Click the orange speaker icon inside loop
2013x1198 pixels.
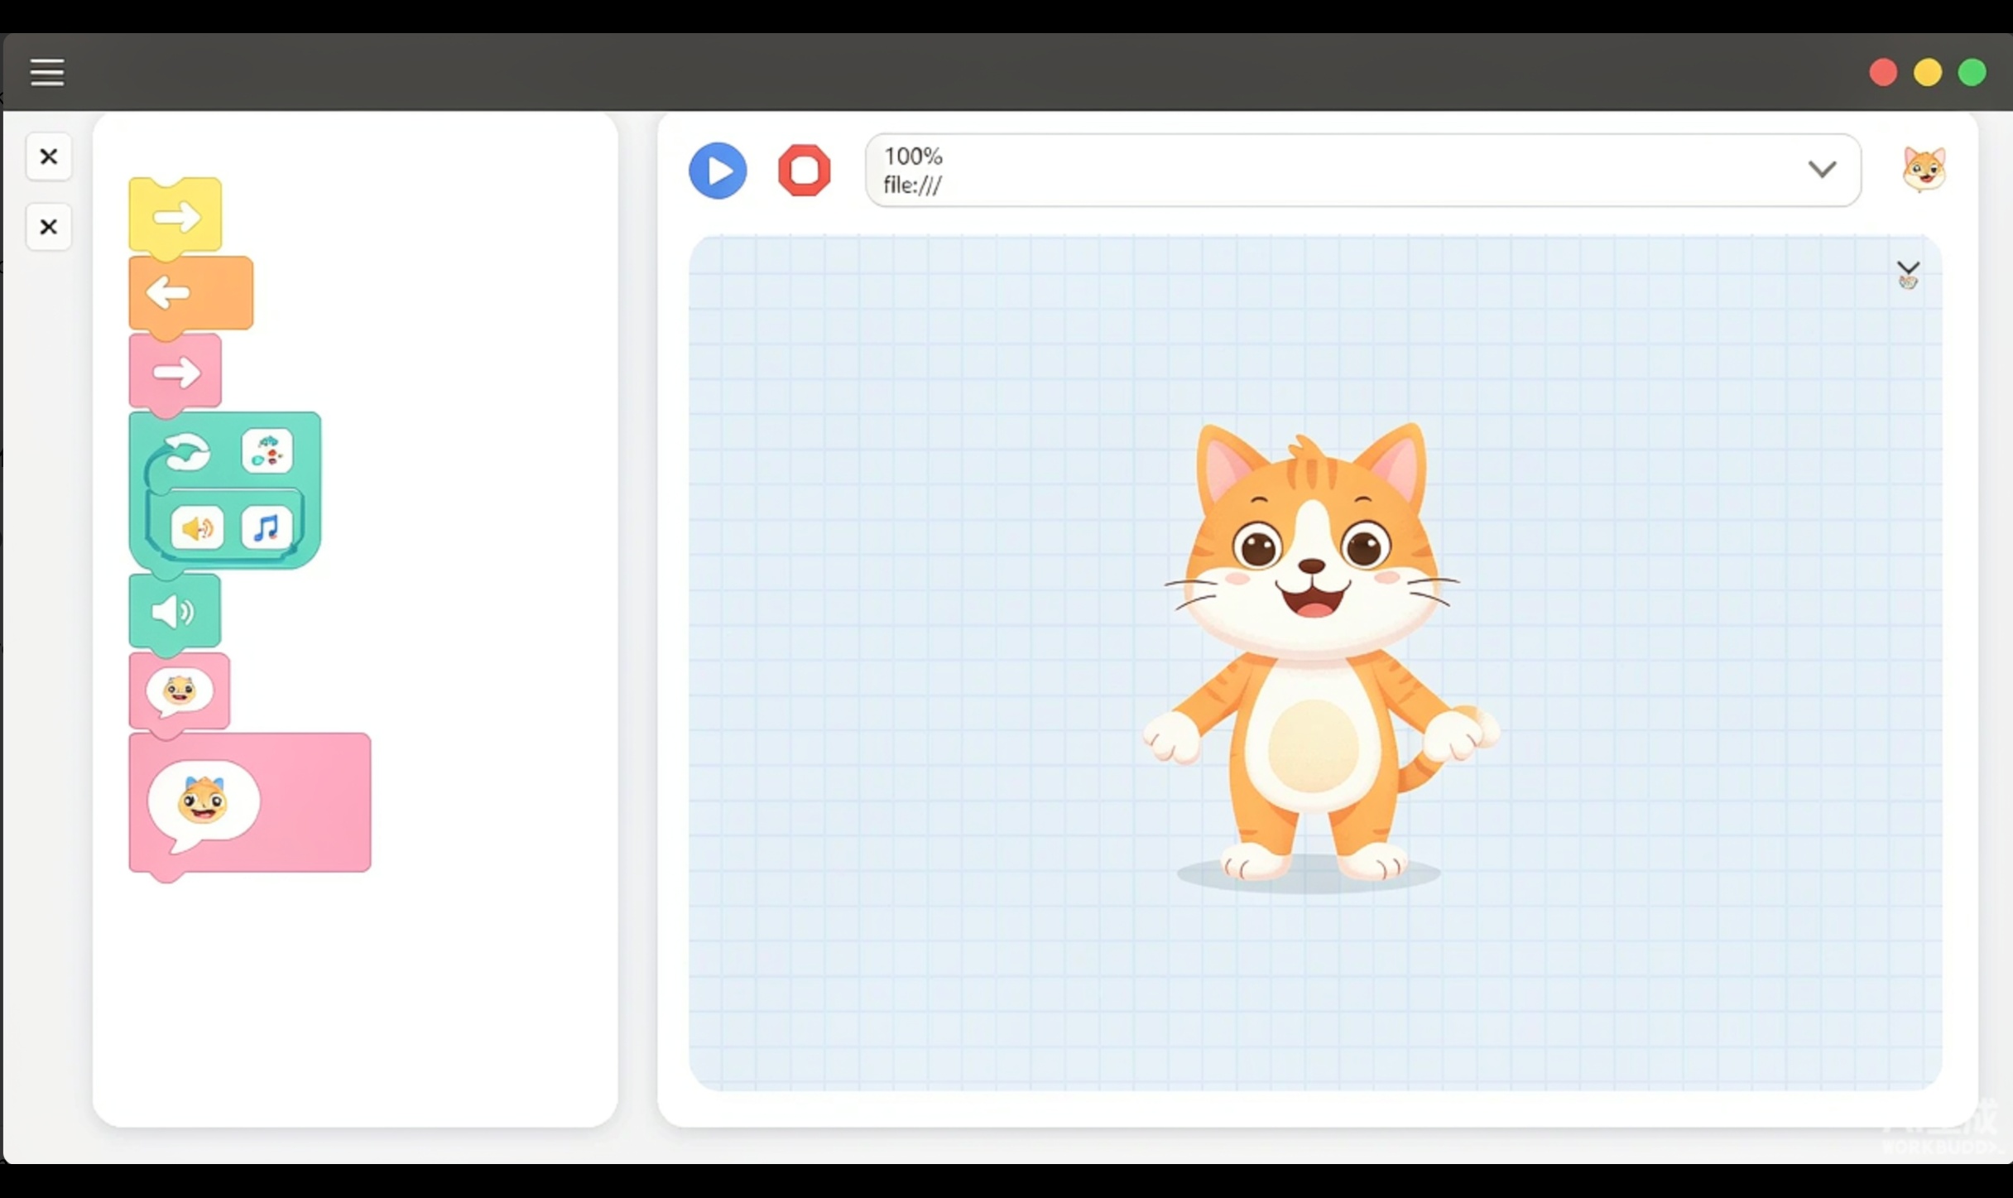(x=197, y=528)
